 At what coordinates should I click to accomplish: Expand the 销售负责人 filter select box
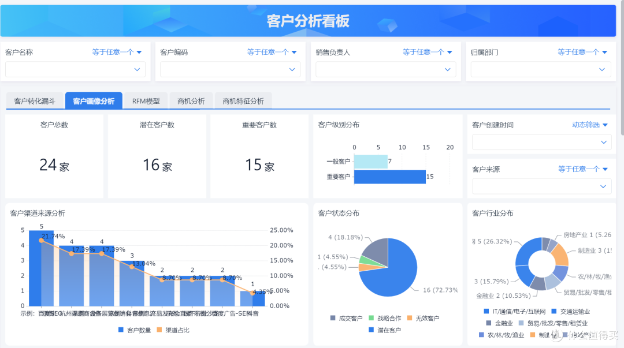[x=385, y=70]
